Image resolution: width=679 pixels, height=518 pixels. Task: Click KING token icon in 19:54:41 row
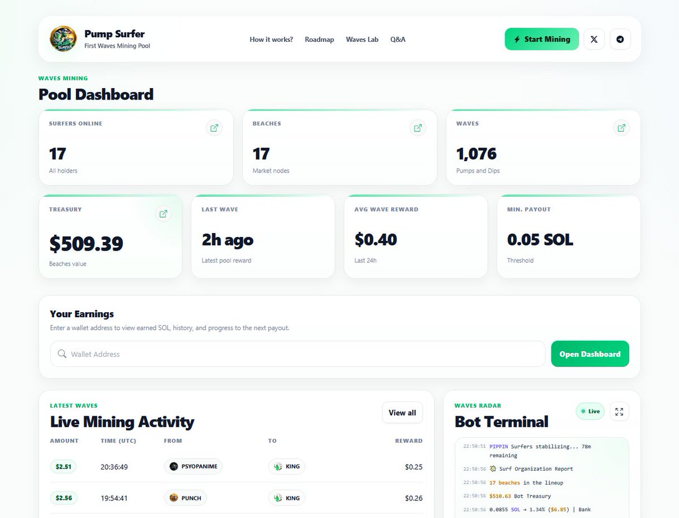278,498
